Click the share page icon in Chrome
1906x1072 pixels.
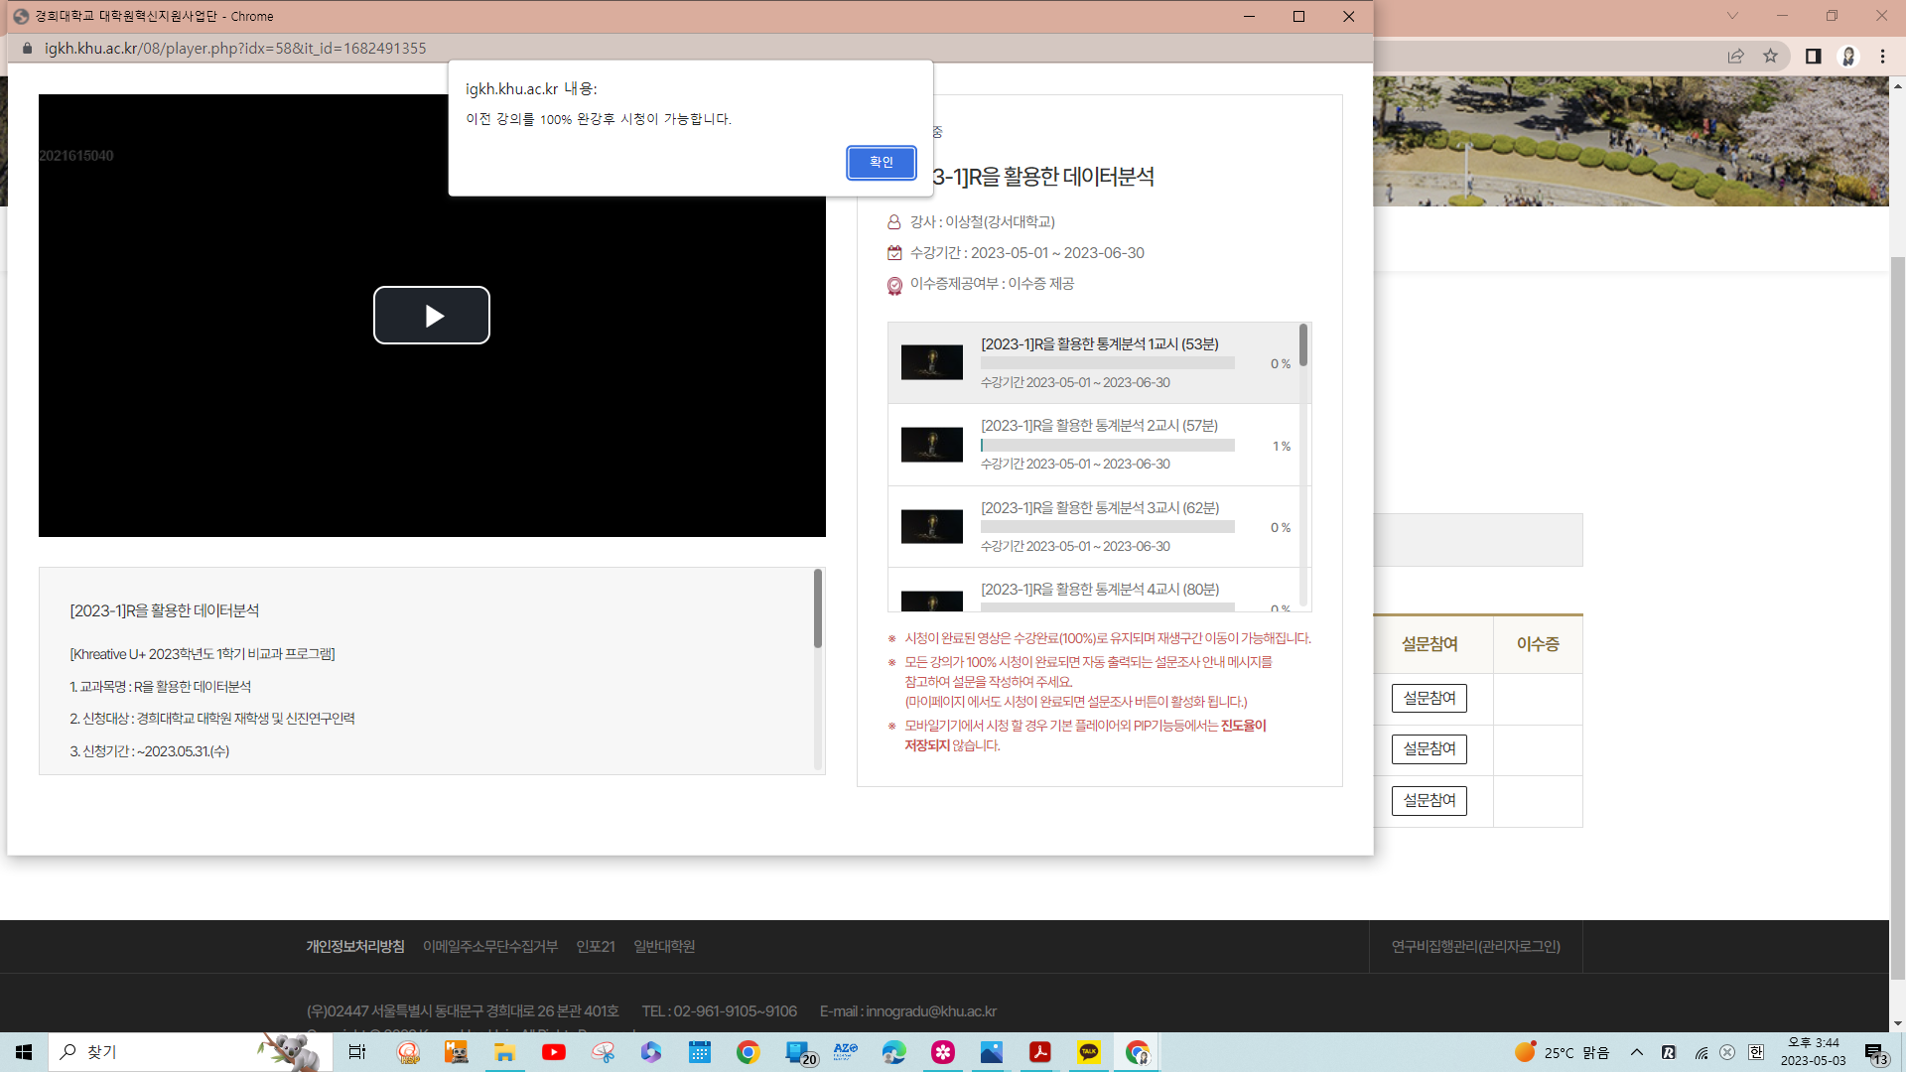coord(1735,57)
